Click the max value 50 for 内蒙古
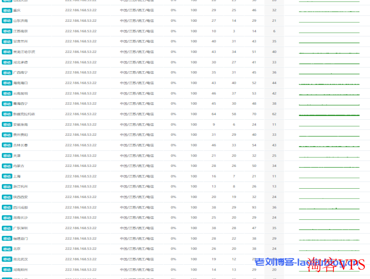This screenshot has width=370, height=279. point(254,166)
